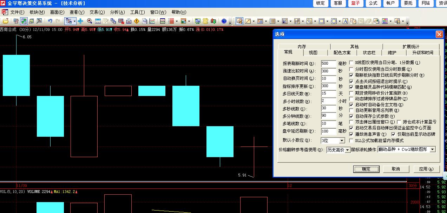Click the 确定 button in options dialog
This screenshot has width=447, height=213.
[x=366, y=169]
